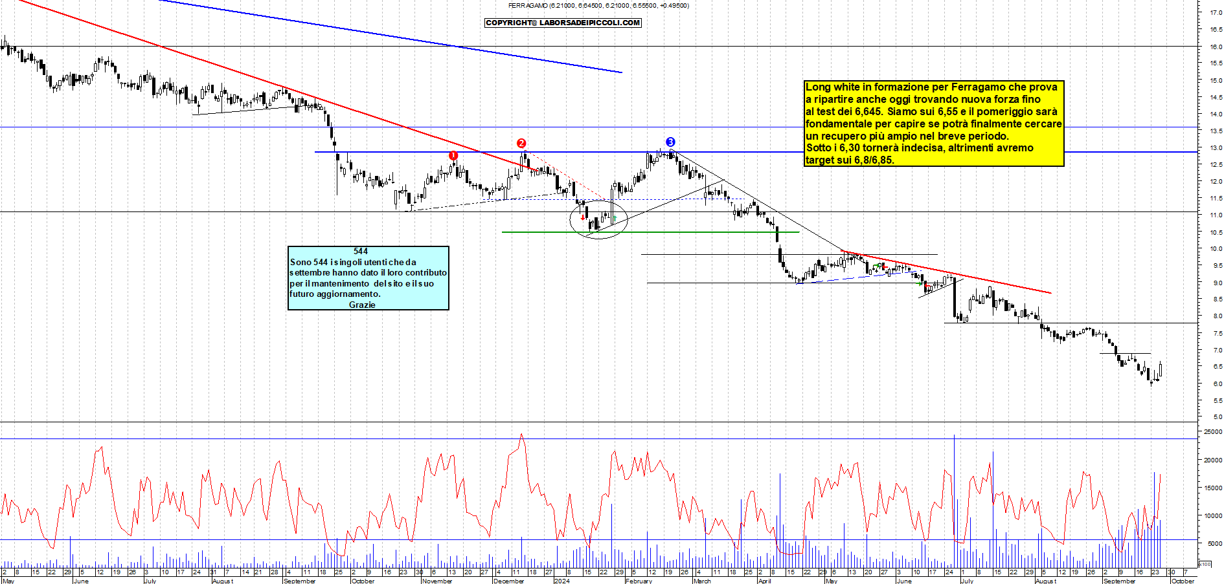Click the 9.0 price axis label
Viewport: 1224px width, 584px height.
pyautogui.click(x=1218, y=283)
